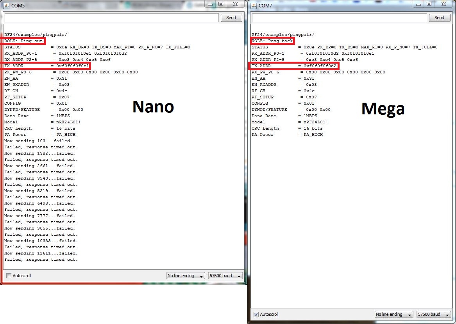456x324 pixels.
Task: Click 'Now sending 7777...failed.' line
Action: [x=39, y=216]
